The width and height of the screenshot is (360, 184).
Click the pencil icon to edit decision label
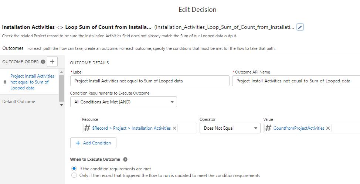[x=300, y=27]
